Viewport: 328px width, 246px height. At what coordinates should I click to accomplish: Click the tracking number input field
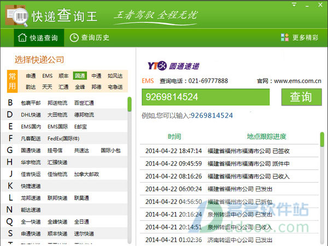206,97
